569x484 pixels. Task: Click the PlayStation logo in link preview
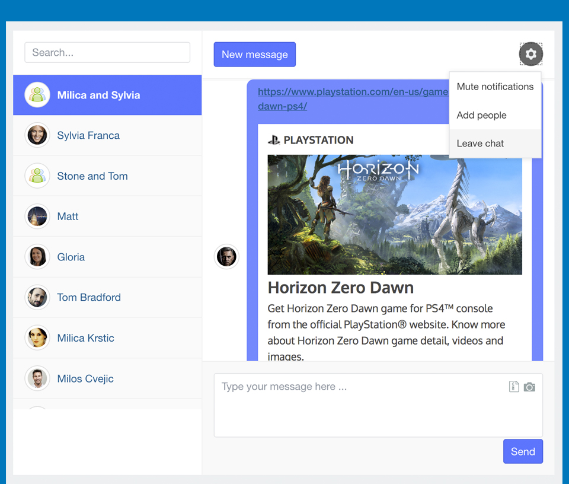(x=274, y=140)
